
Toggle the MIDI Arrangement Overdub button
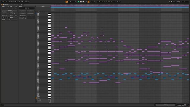[x=86, y=2]
